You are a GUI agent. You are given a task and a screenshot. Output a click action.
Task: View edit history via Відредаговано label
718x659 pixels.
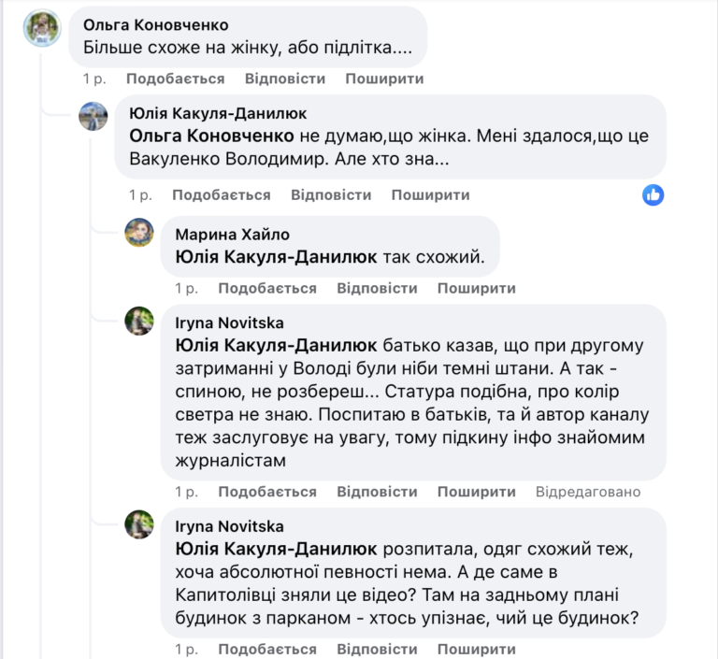tap(588, 492)
